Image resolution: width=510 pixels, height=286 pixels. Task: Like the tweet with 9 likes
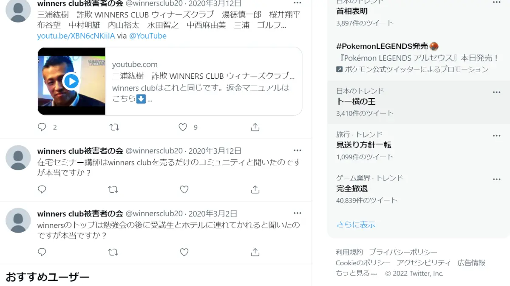[x=183, y=127]
